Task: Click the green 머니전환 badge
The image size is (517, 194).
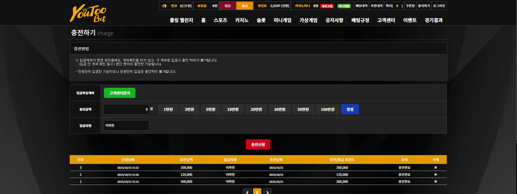Action: click(344, 6)
